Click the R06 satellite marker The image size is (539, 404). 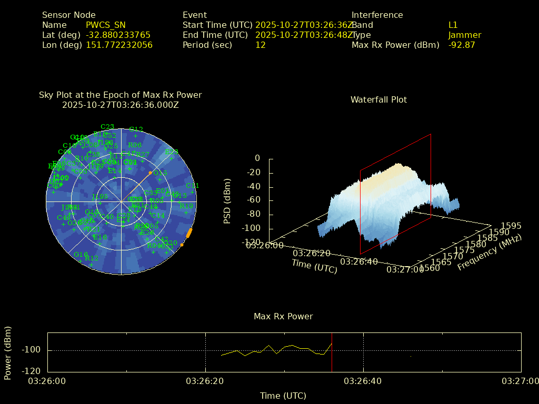135,151
